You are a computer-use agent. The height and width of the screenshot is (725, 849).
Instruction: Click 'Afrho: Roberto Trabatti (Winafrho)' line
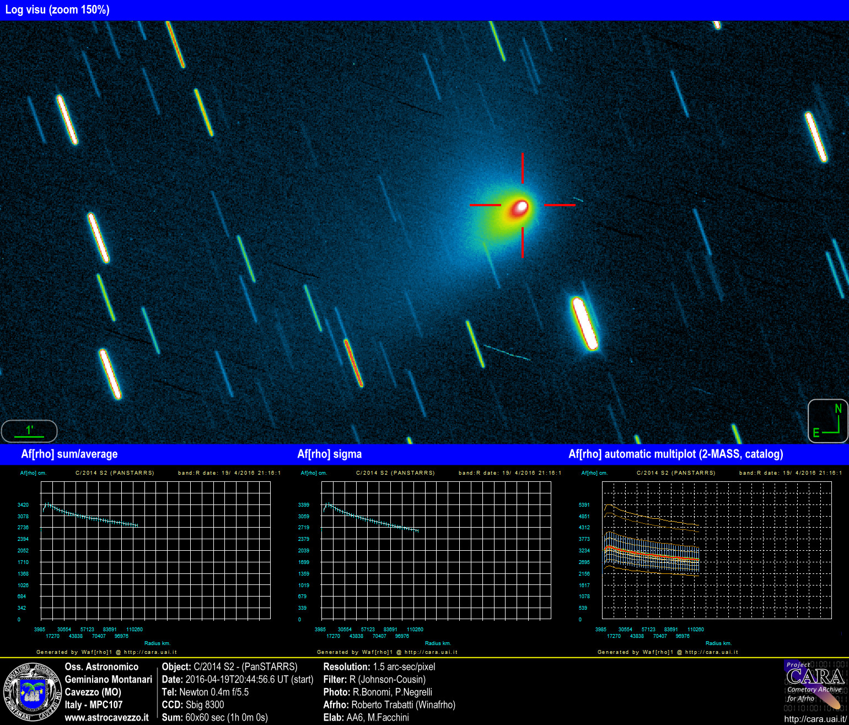point(389,705)
